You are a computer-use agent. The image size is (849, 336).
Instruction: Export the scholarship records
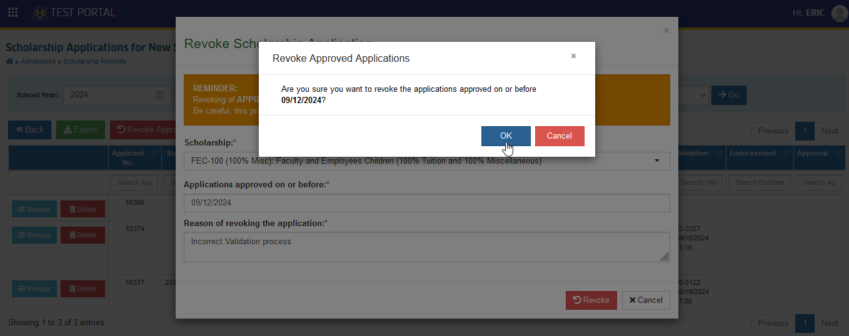click(x=81, y=130)
